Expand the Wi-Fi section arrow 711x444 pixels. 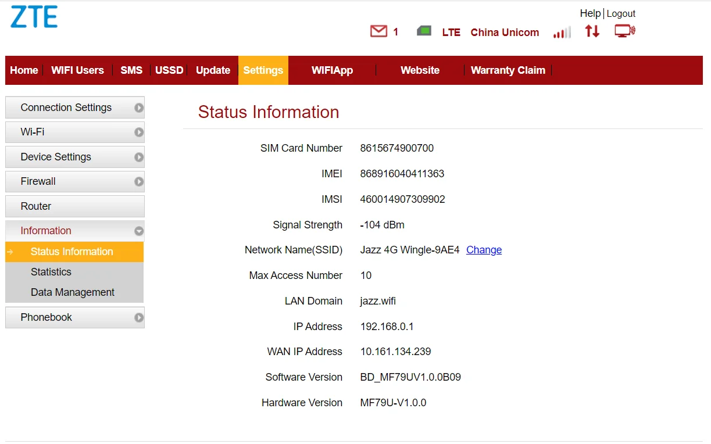[x=138, y=132]
